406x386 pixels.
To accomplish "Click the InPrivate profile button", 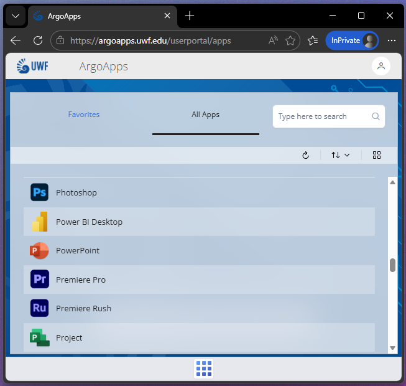I will [352, 40].
